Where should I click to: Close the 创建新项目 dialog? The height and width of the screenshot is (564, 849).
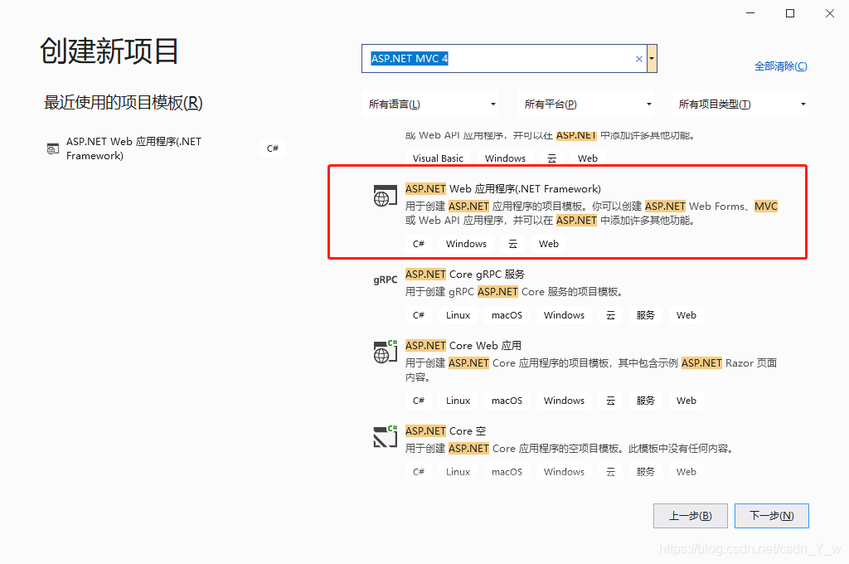pos(829,13)
